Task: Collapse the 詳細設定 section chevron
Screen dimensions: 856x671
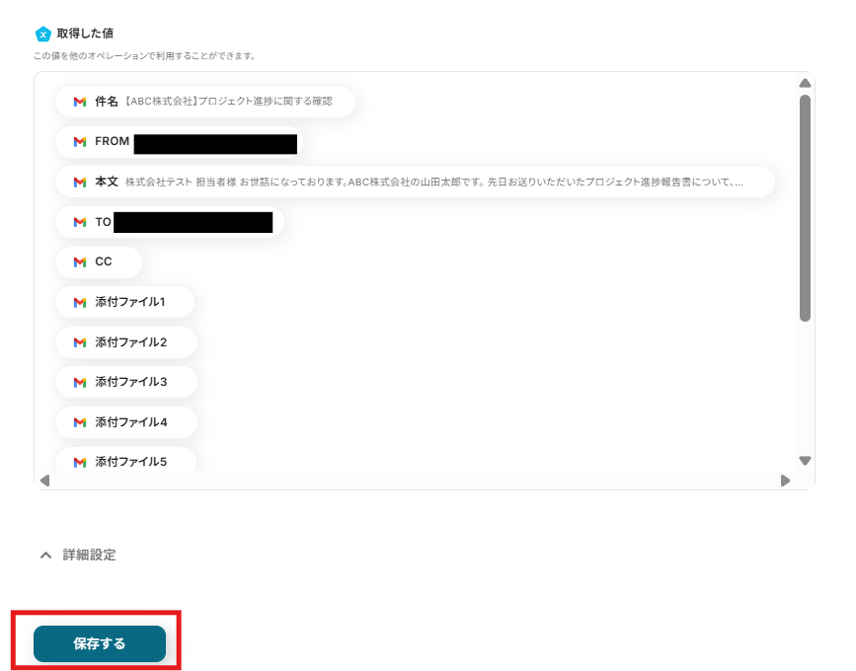Action: point(45,556)
